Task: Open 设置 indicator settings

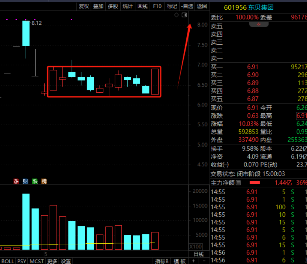Action: point(66,261)
